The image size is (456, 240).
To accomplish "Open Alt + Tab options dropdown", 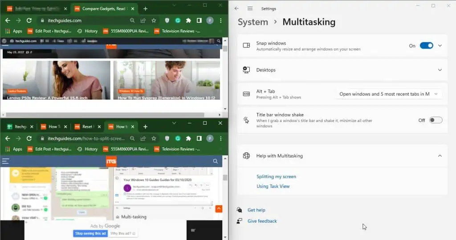I will (388, 94).
